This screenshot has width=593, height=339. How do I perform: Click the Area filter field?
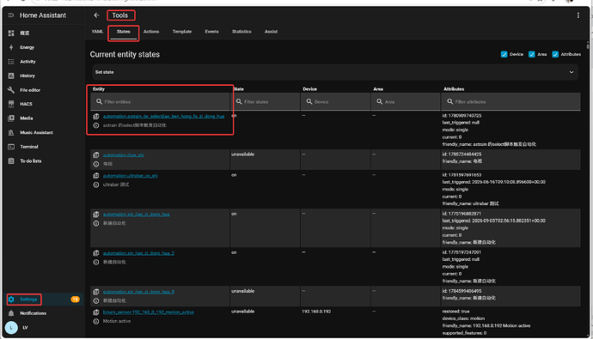[x=406, y=102]
